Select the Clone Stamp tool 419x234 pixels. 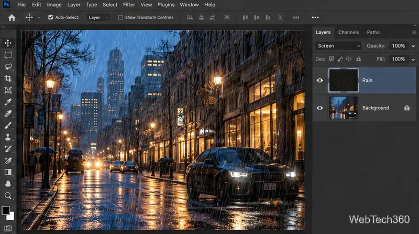pos(8,137)
